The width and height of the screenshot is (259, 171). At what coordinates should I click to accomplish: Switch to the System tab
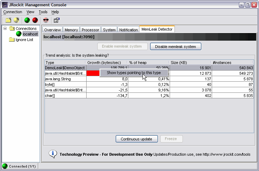tap(109, 30)
